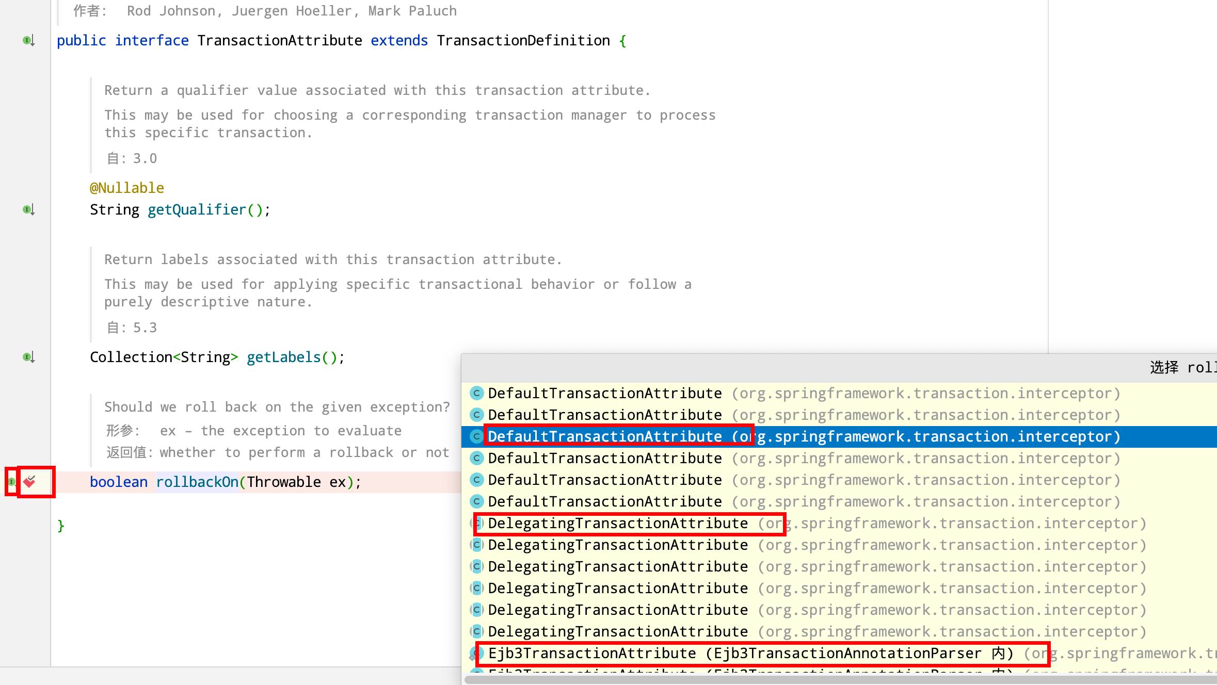Click the TransactionDefinition superinterface name
Image resolution: width=1217 pixels, height=685 pixels.
pyautogui.click(x=523, y=41)
